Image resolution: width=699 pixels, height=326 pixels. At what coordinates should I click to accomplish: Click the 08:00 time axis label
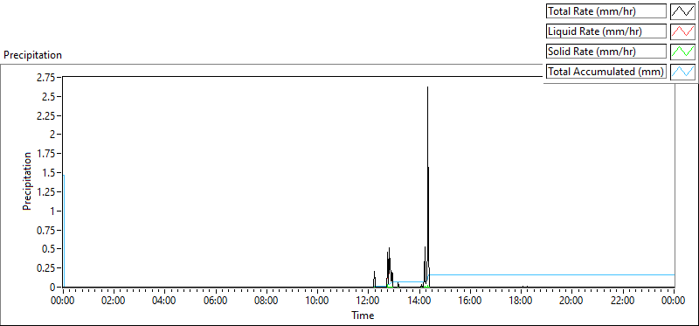(x=266, y=301)
